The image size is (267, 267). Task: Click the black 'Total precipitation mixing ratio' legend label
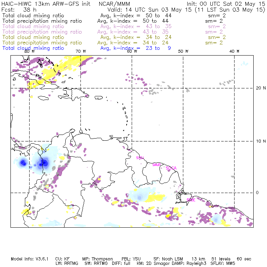(42, 21)
